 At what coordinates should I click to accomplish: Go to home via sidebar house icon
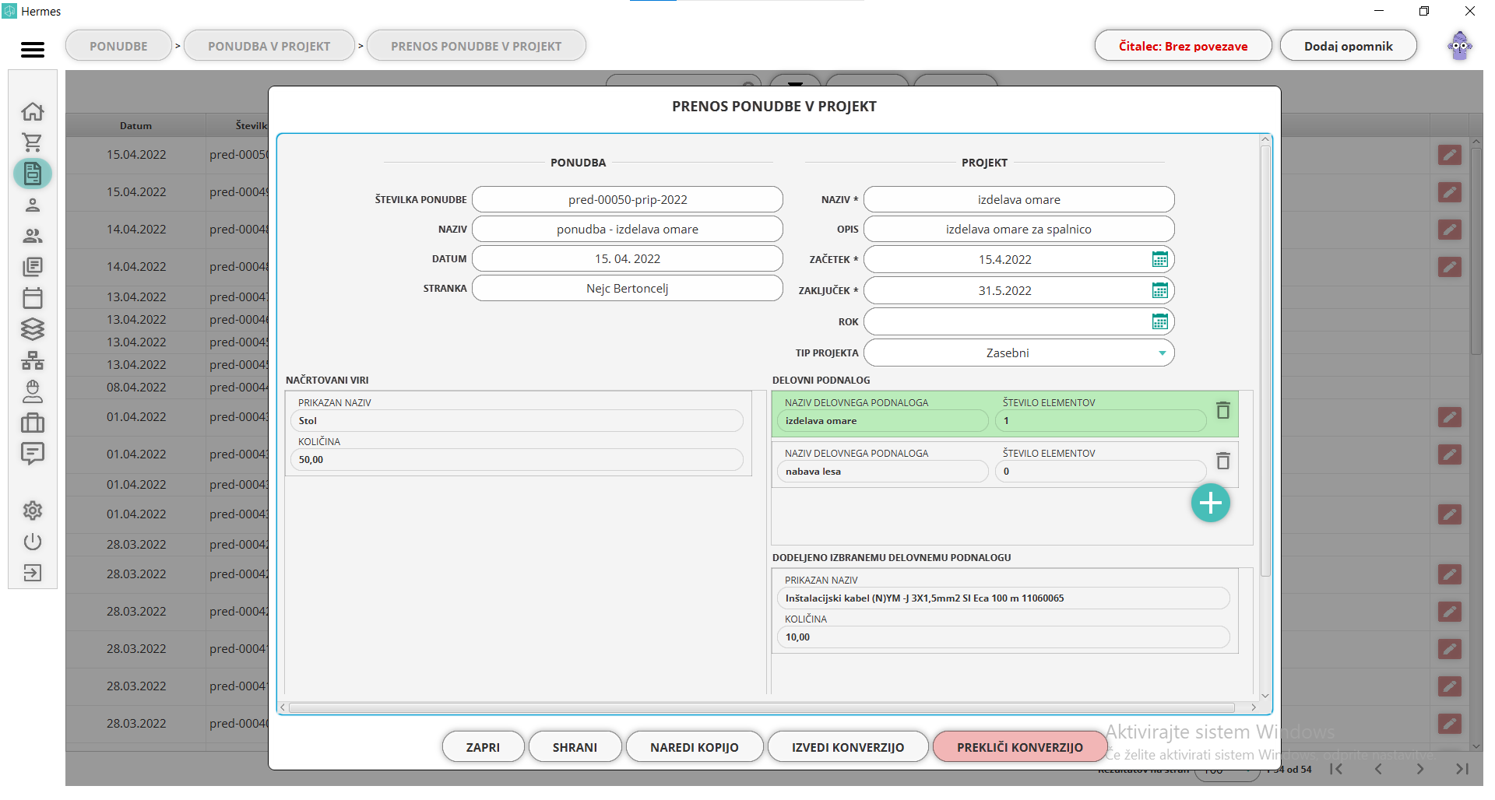click(33, 111)
